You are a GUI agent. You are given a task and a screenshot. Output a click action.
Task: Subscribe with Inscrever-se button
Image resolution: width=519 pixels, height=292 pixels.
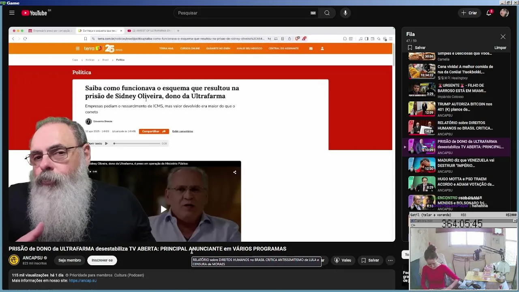tap(102, 260)
